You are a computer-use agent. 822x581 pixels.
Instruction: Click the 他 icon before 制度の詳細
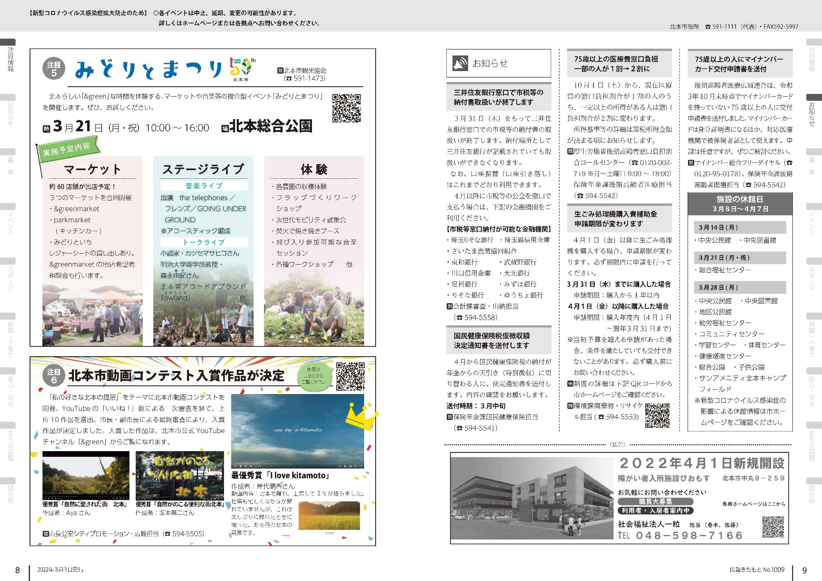click(x=570, y=383)
